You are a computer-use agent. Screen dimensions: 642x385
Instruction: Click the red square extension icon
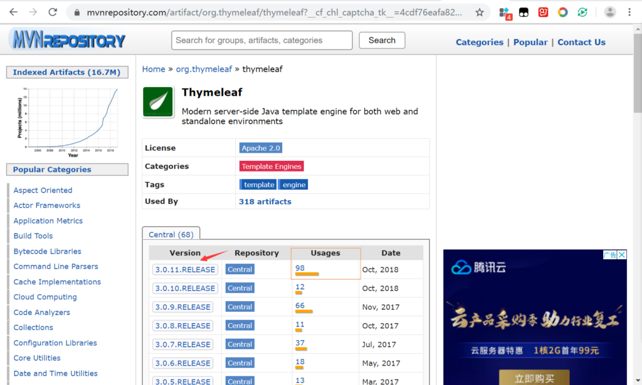pyautogui.click(x=544, y=13)
